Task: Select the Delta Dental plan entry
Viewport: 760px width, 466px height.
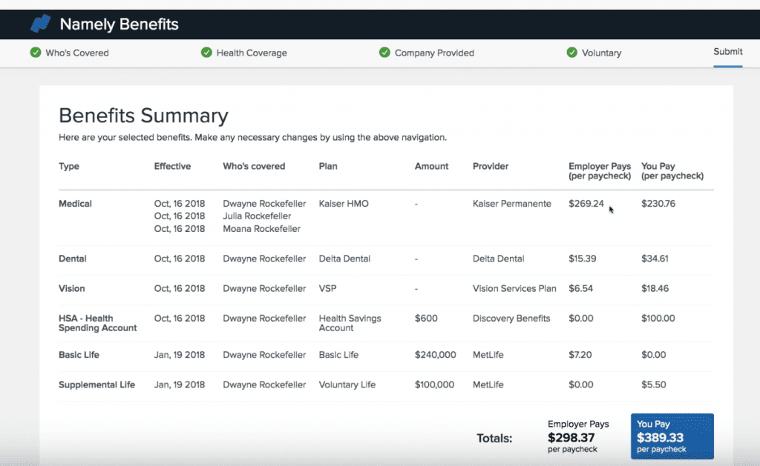Action: pos(344,259)
